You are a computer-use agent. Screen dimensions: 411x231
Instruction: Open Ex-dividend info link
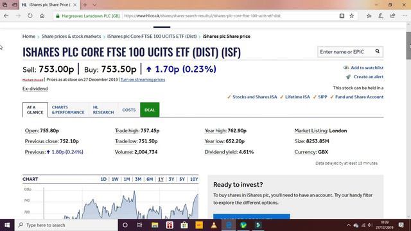[35, 89]
